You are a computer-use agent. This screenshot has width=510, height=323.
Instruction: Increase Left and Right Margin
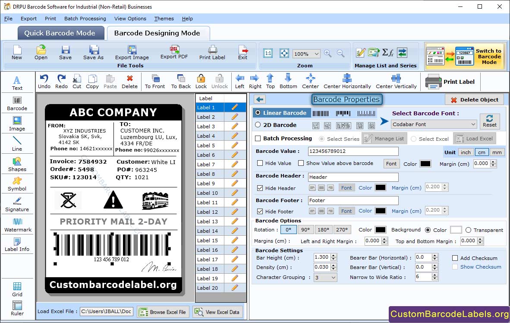click(384, 239)
